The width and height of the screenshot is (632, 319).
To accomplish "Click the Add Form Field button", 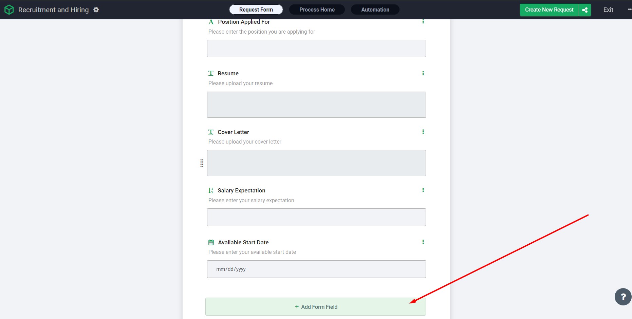I will 316,307.
